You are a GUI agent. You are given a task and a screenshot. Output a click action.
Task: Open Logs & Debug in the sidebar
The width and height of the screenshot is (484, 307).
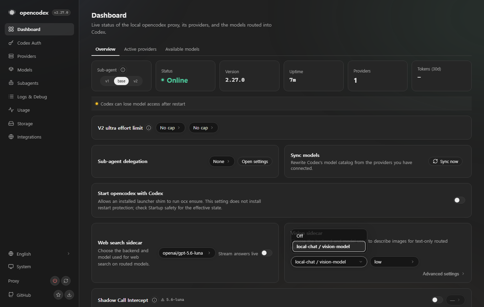[x=39, y=97]
